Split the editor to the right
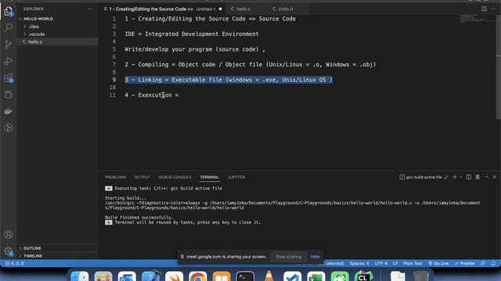This screenshot has width=501, height=281. pyautogui.click(x=484, y=9)
